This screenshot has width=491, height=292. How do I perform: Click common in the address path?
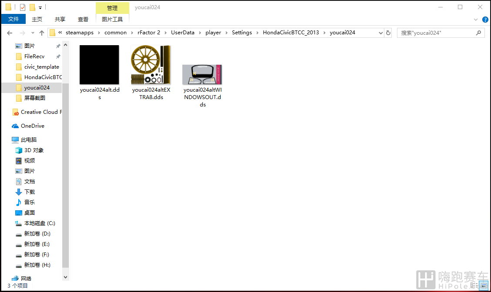pyautogui.click(x=115, y=33)
